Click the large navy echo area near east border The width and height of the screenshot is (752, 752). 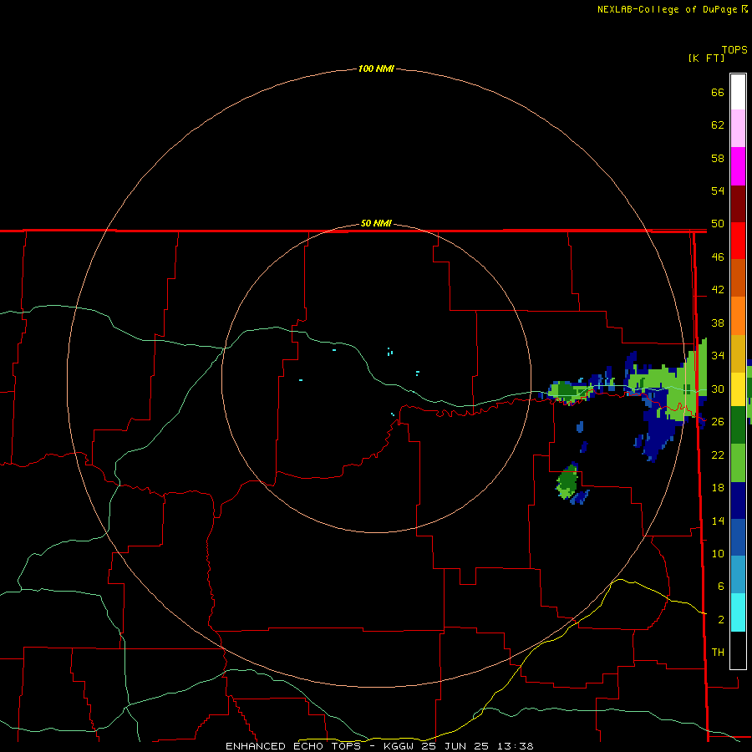(659, 434)
